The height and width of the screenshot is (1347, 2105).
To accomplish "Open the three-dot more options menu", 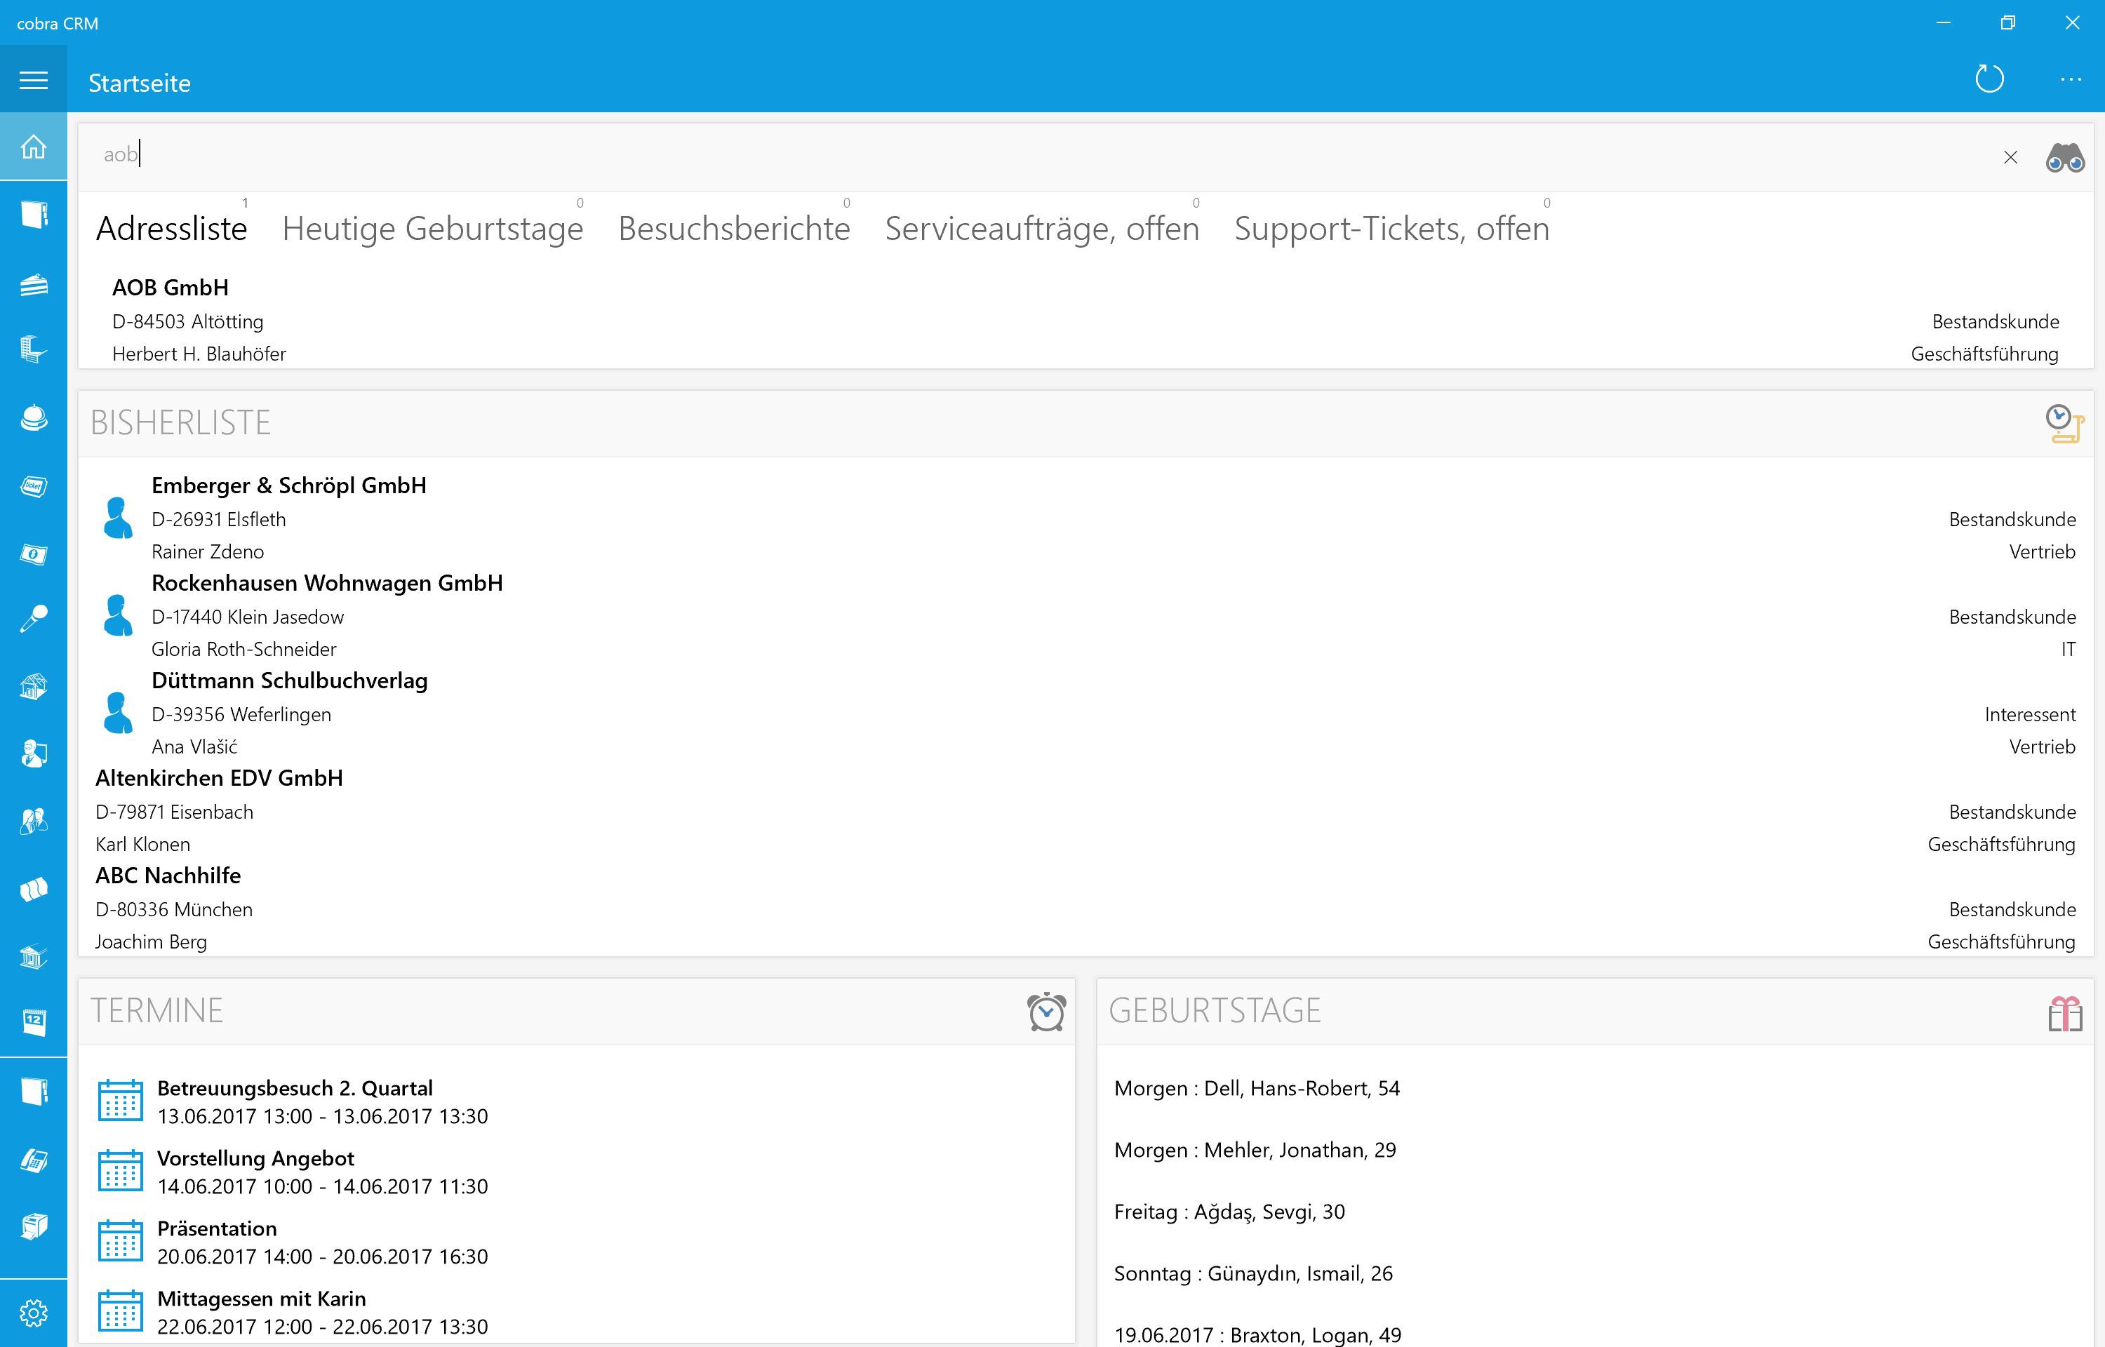I will coord(2070,79).
